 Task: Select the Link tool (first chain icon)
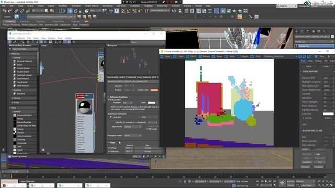(16, 11)
